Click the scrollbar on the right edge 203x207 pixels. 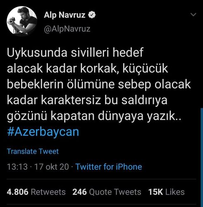click(x=202, y=157)
